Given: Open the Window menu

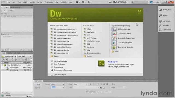Looking at the screenshot, I should pos(63,2).
